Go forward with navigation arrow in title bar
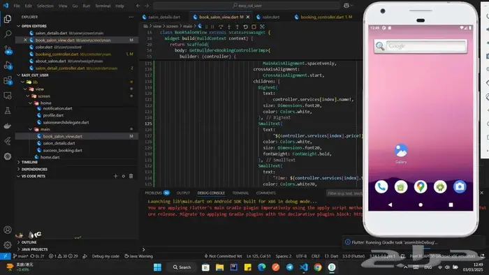The image size is (489, 275). (147, 6)
